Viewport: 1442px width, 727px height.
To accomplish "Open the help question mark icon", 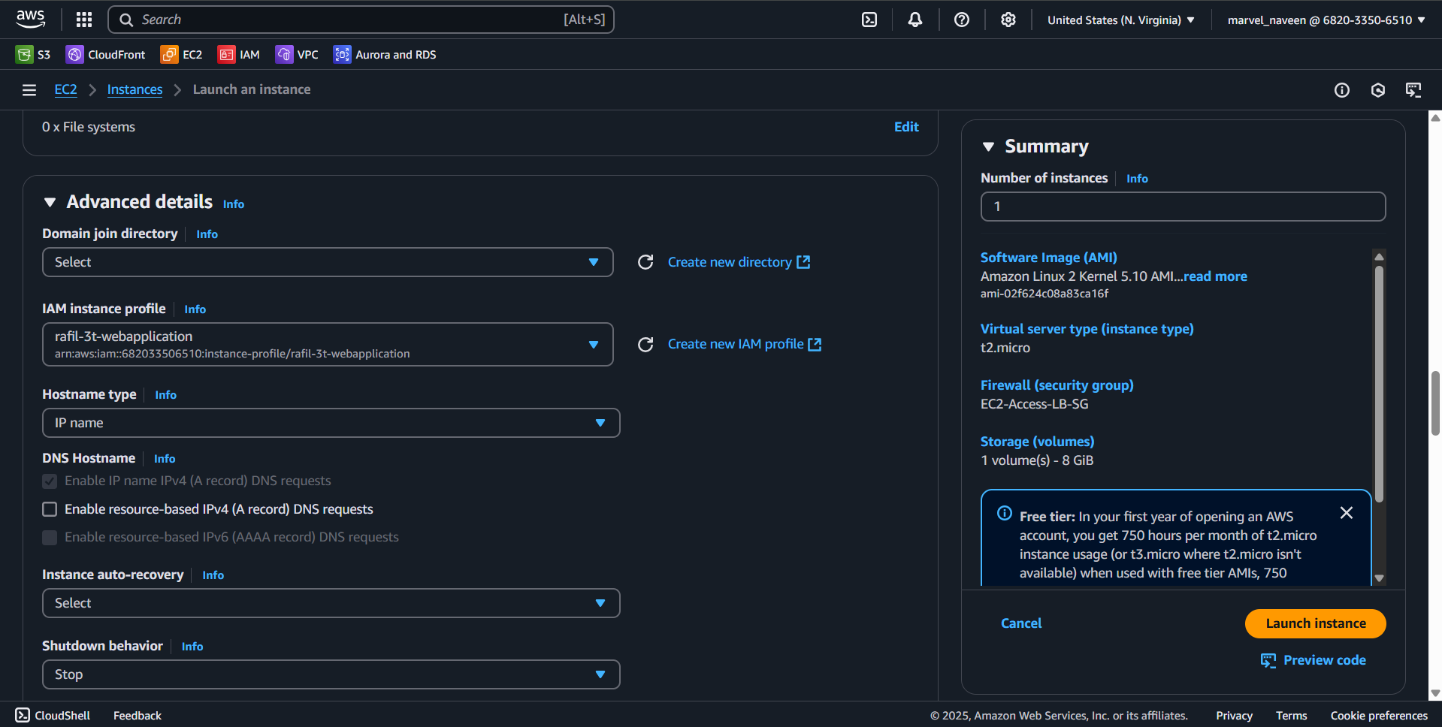I will pos(962,20).
